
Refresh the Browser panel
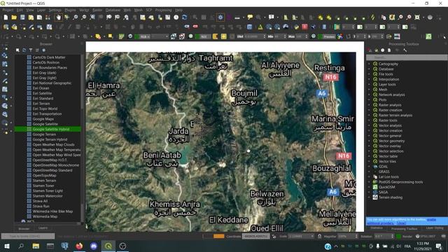(x=24, y=50)
